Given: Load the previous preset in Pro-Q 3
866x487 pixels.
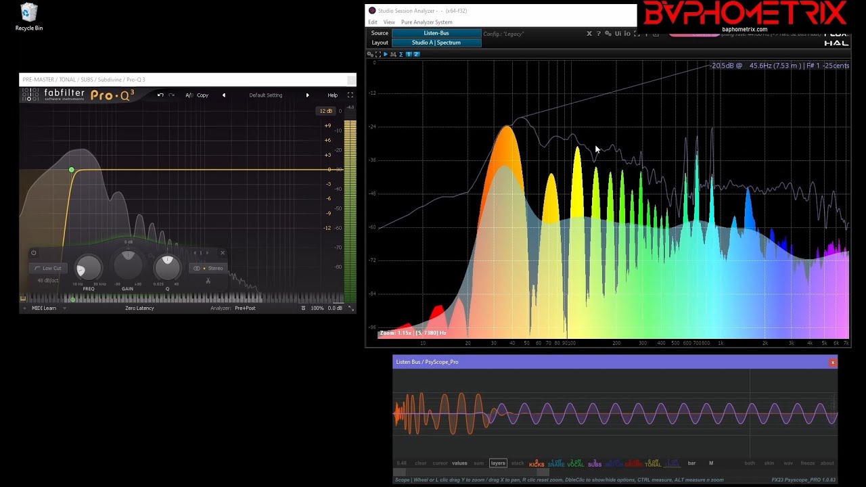Looking at the screenshot, I should click(224, 95).
